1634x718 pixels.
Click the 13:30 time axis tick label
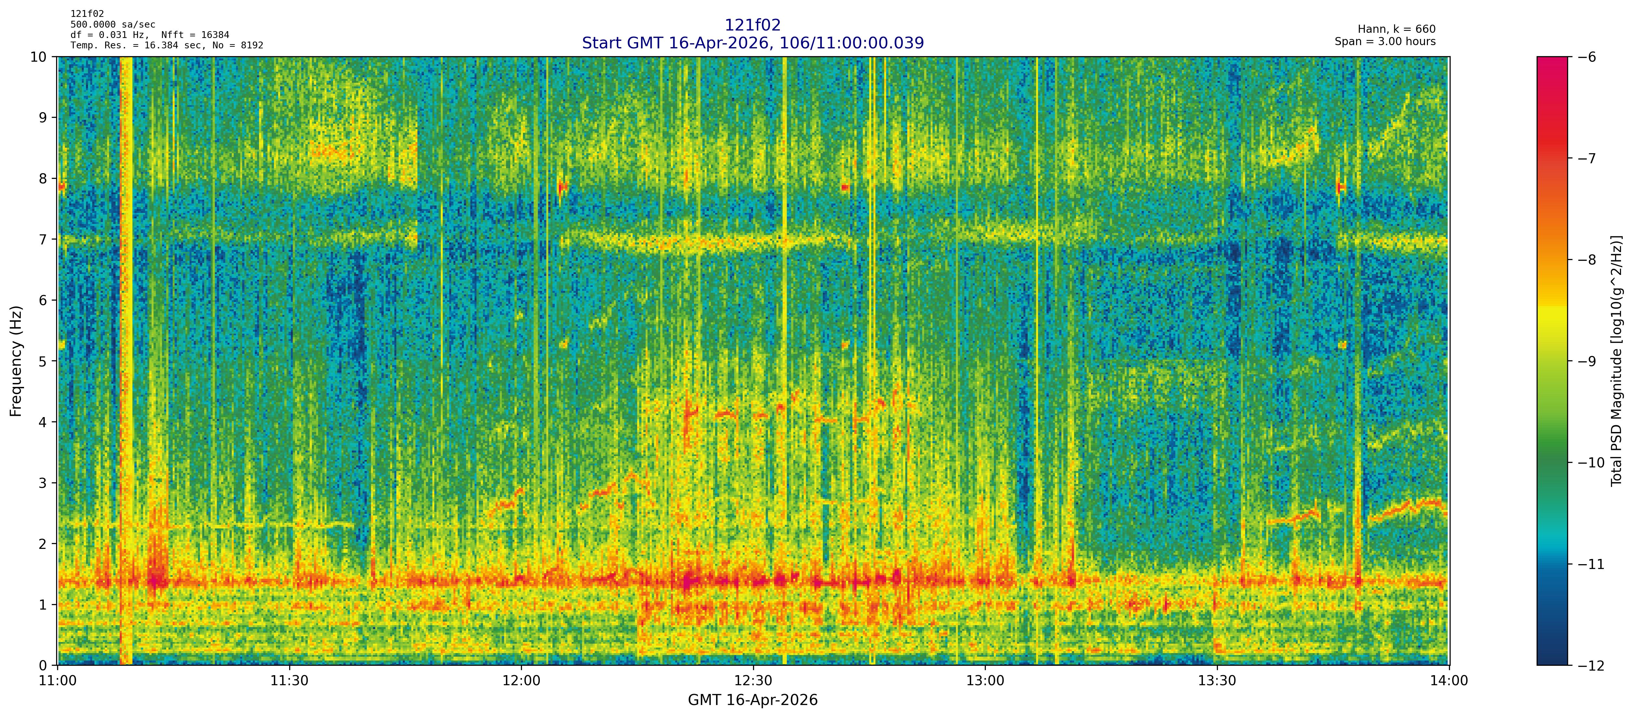coord(1217,681)
